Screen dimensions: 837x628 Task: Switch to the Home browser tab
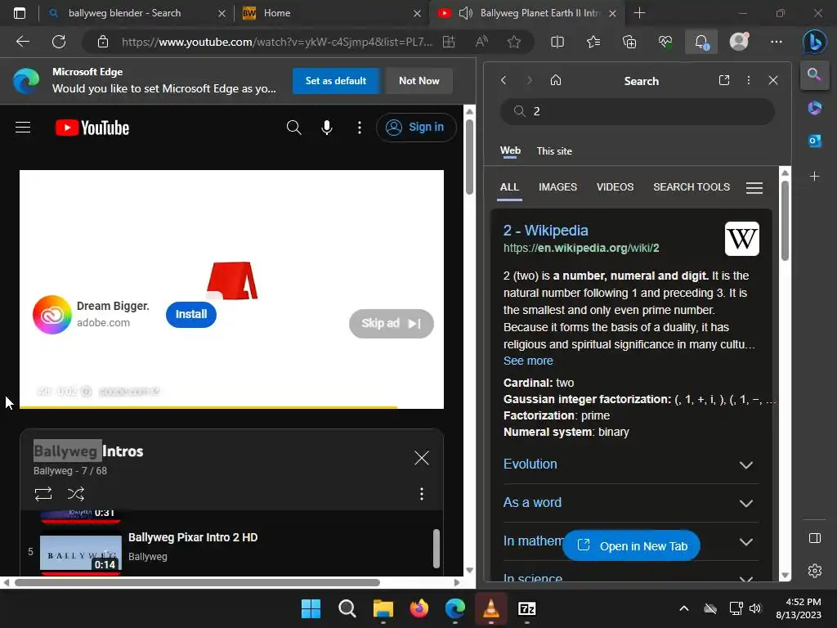pyautogui.click(x=331, y=13)
